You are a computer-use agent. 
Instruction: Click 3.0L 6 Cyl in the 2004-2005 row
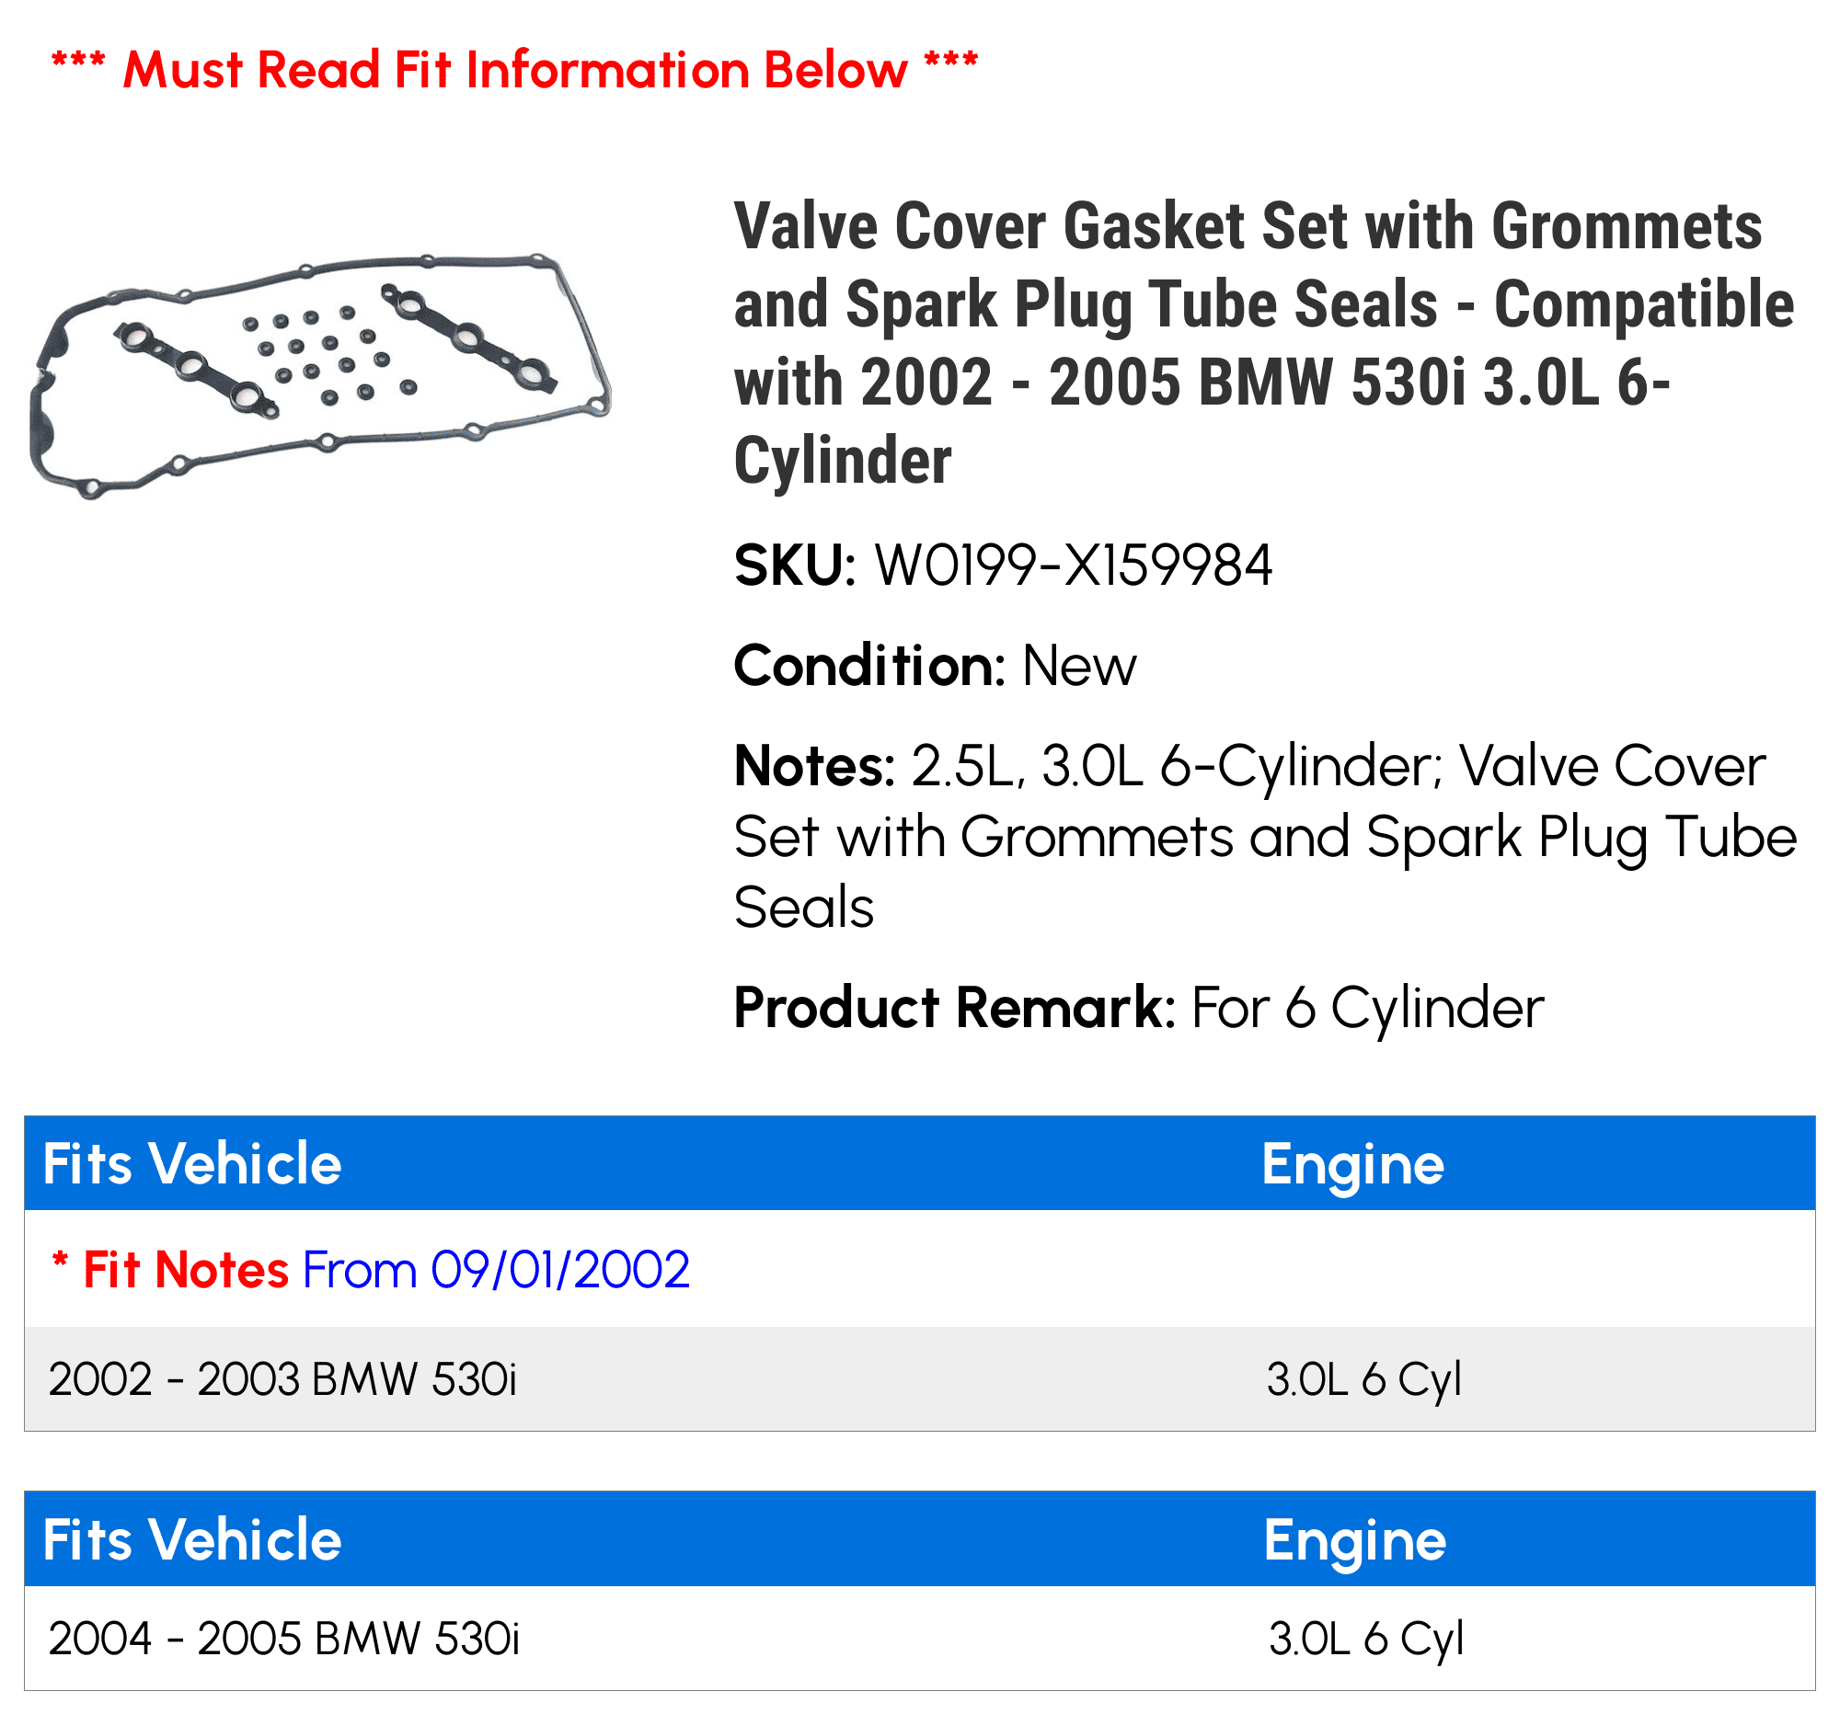pos(1365,1639)
